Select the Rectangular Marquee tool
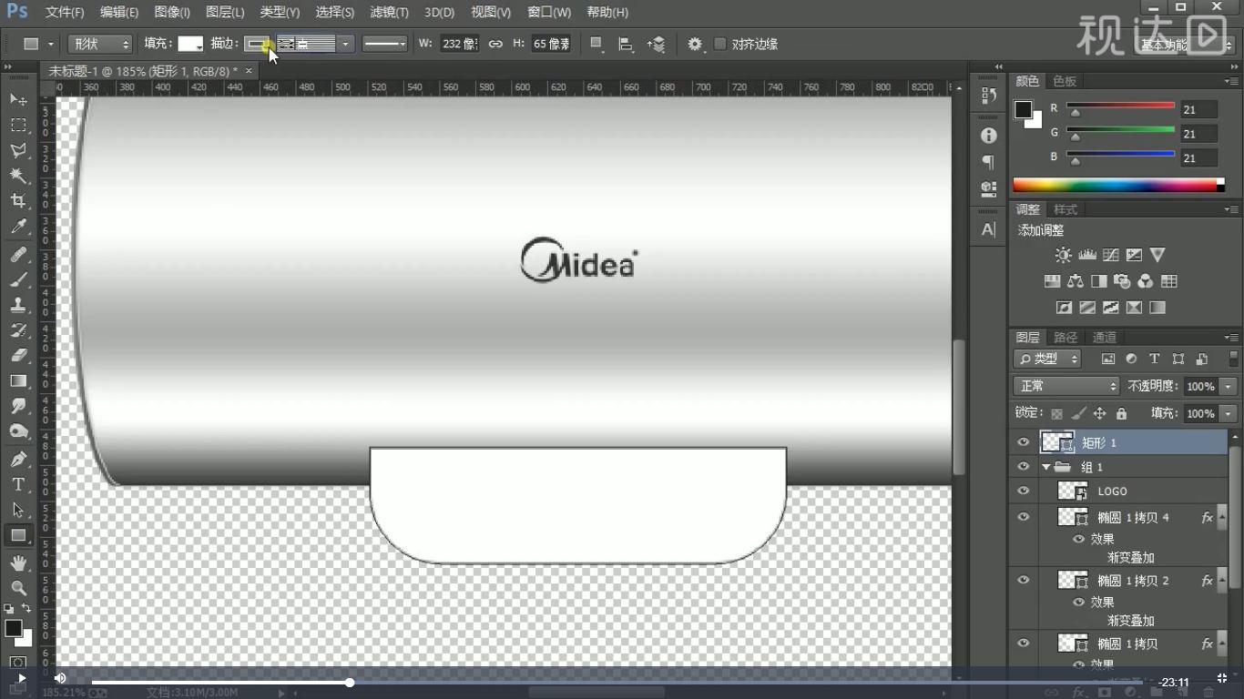Viewport: 1244px width, 699px height. (x=18, y=125)
